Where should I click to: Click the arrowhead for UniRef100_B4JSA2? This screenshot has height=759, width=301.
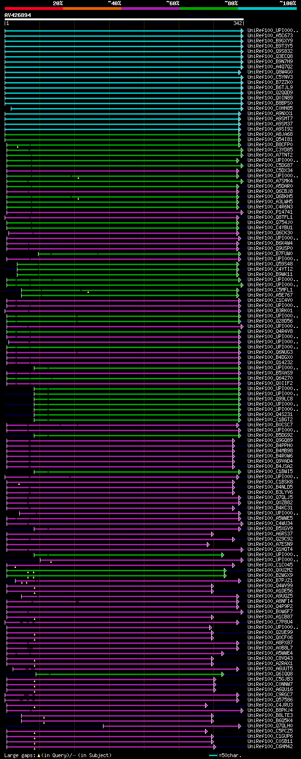(x=234, y=466)
